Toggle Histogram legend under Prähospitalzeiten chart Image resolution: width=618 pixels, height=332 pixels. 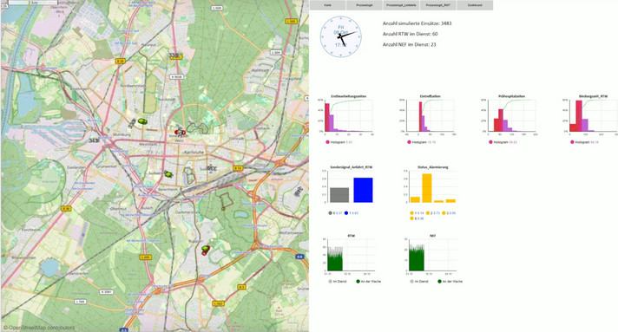(503, 142)
